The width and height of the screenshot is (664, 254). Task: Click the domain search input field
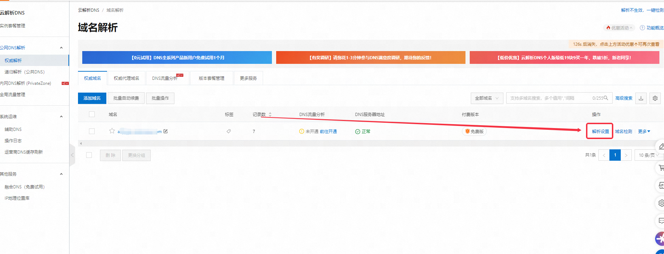pyautogui.click(x=549, y=98)
